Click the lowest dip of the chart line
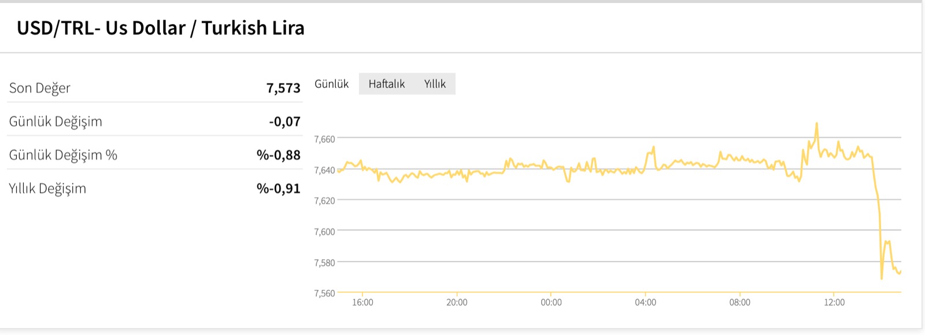The height and width of the screenshot is (335, 925). pyautogui.click(x=882, y=278)
